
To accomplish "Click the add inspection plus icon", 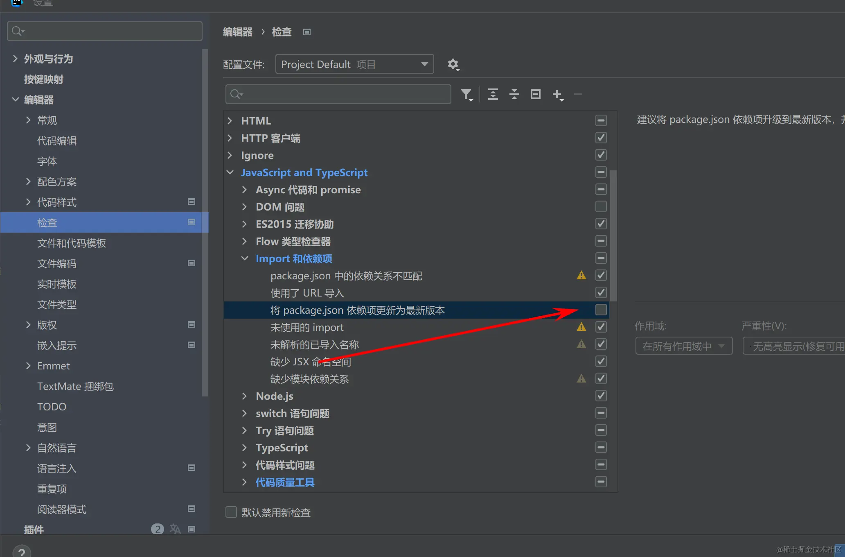I will point(557,95).
